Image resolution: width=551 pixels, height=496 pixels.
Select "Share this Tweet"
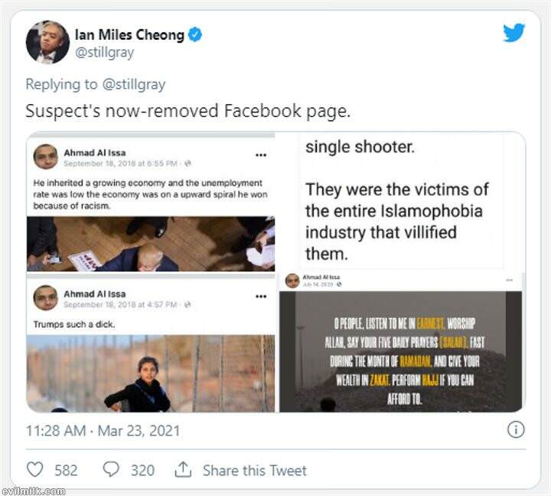tap(254, 470)
